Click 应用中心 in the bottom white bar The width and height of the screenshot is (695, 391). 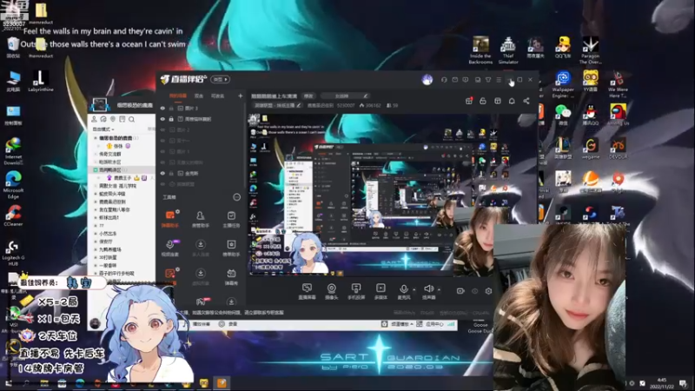(434, 324)
